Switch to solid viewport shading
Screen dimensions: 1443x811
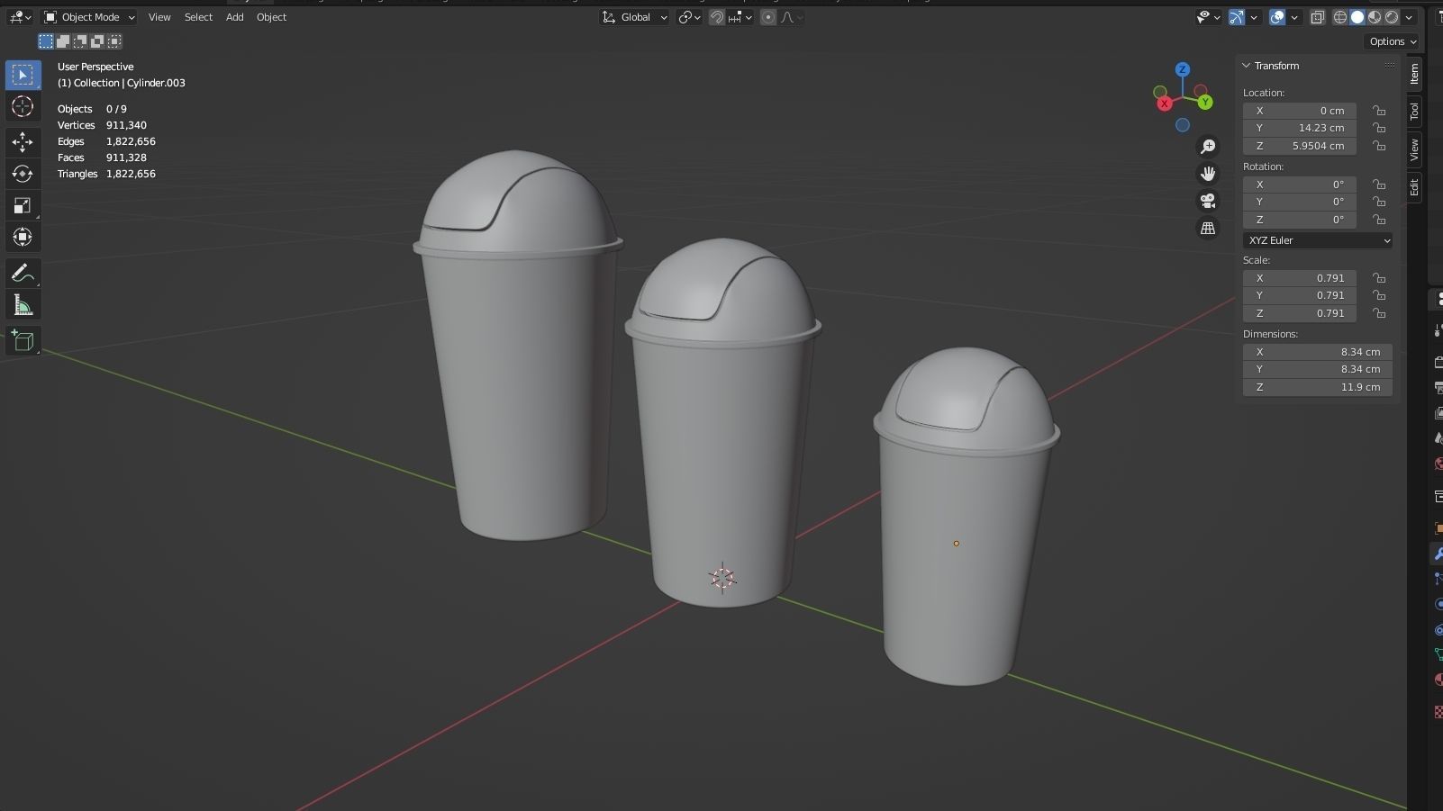coord(1357,17)
